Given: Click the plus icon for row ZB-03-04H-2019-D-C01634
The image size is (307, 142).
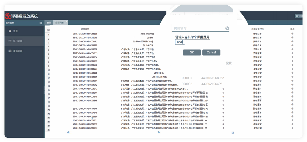Looking at the screenshot, I should pos(292,57).
